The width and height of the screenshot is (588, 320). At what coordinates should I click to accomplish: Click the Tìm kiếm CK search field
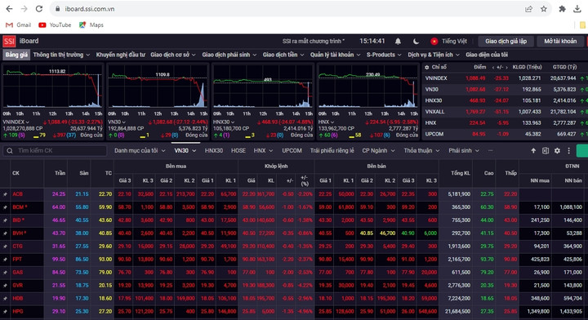[56, 151]
